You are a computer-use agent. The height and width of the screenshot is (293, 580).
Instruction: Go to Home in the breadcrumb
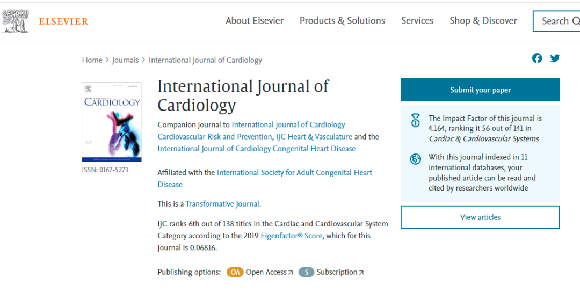(92, 60)
